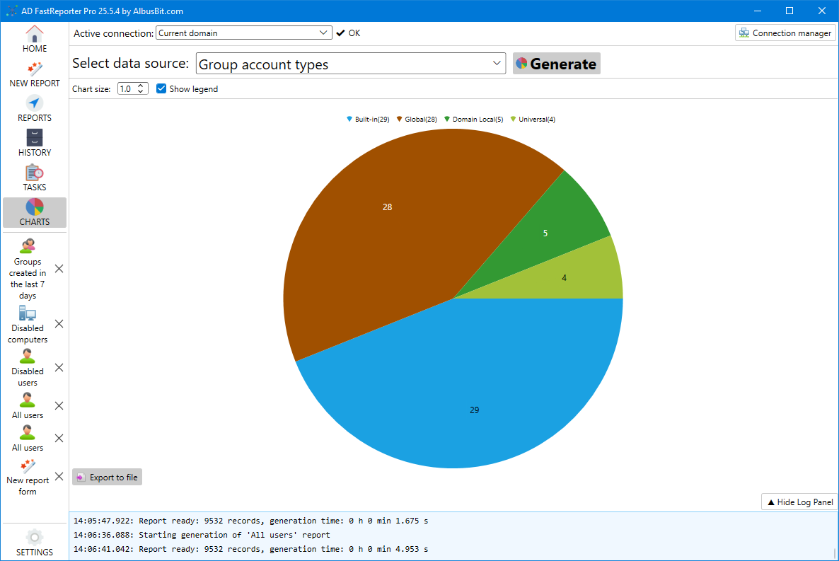Image resolution: width=839 pixels, height=561 pixels.
Task: Close the 'Disabled users' tab
Action: [x=59, y=368]
